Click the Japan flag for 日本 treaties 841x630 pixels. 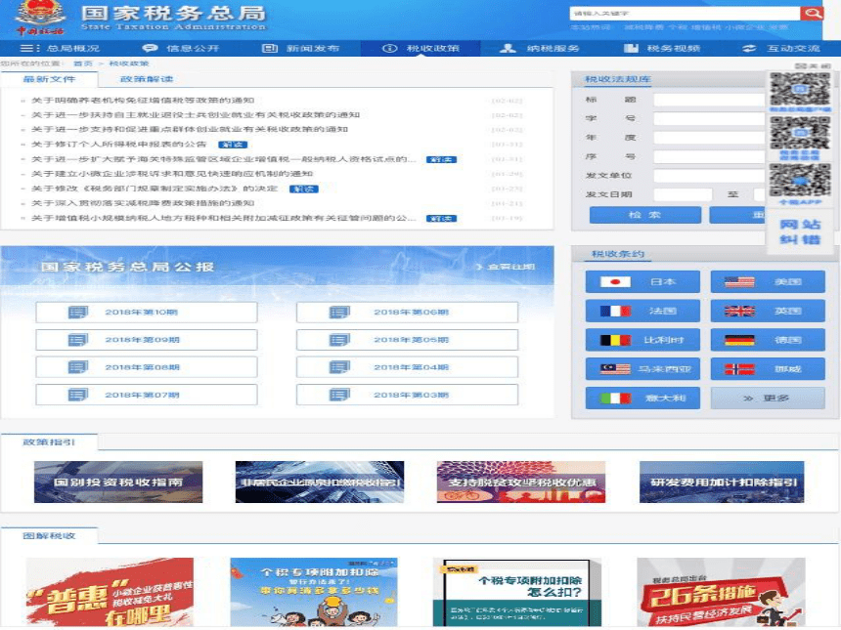pyautogui.click(x=615, y=281)
